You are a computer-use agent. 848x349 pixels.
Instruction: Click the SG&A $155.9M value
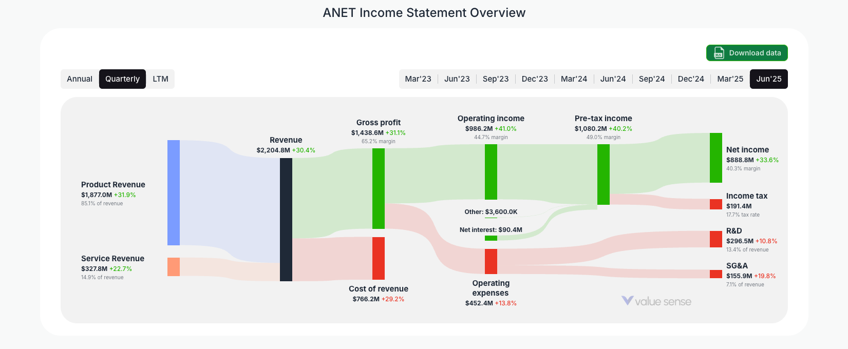tap(740, 276)
